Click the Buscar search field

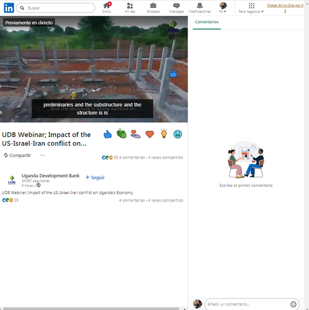point(56,8)
